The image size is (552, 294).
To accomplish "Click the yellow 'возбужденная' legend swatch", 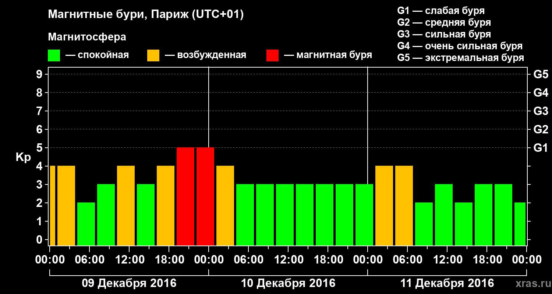I will coord(153,55).
